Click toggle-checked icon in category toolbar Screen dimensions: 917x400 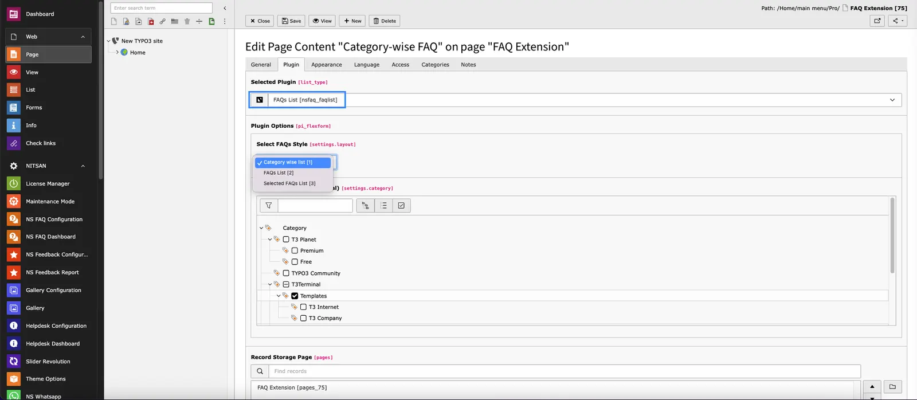401,205
